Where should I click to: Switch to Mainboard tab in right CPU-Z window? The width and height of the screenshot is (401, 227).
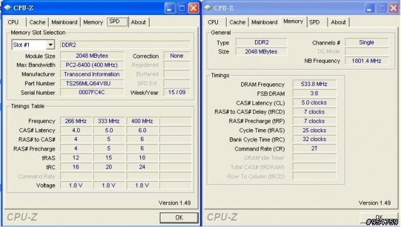coord(264,23)
